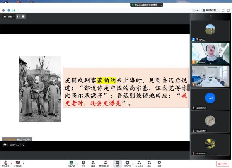Screen dimensions: 232x168
Task: Collapse the chat input bar chevron
Action: coord(23,145)
